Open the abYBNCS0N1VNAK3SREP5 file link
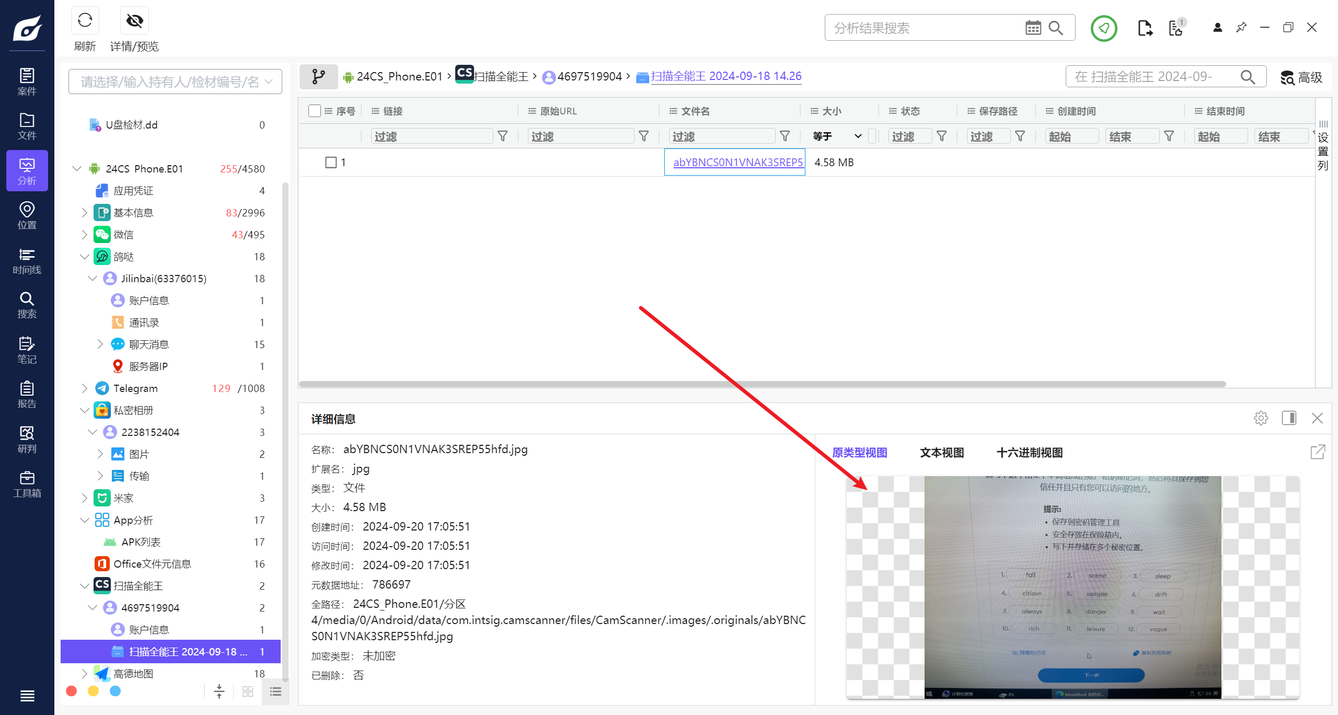Viewport: 1338px width, 715px height. tap(737, 163)
